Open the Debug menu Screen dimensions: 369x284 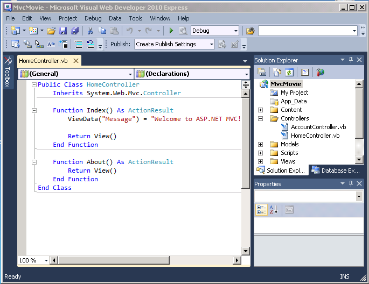click(x=93, y=18)
